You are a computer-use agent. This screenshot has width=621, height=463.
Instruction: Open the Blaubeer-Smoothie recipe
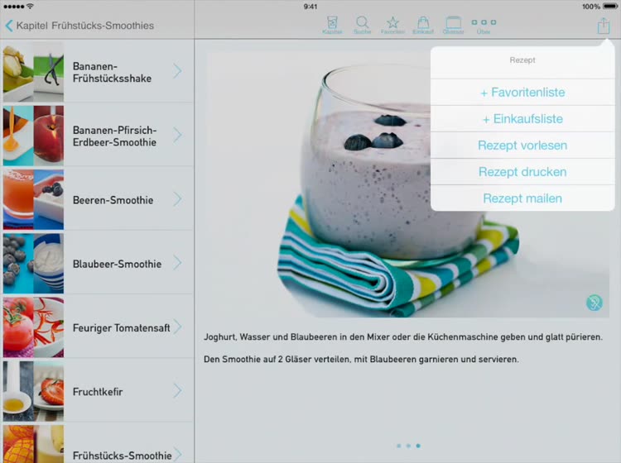(x=98, y=263)
